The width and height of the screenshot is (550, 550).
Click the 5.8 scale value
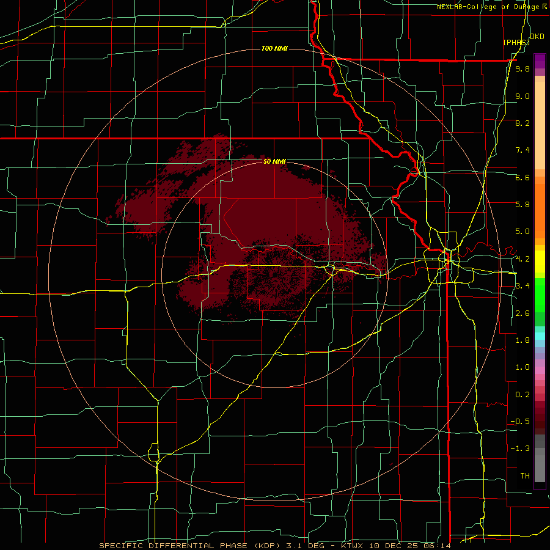(x=522, y=205)
